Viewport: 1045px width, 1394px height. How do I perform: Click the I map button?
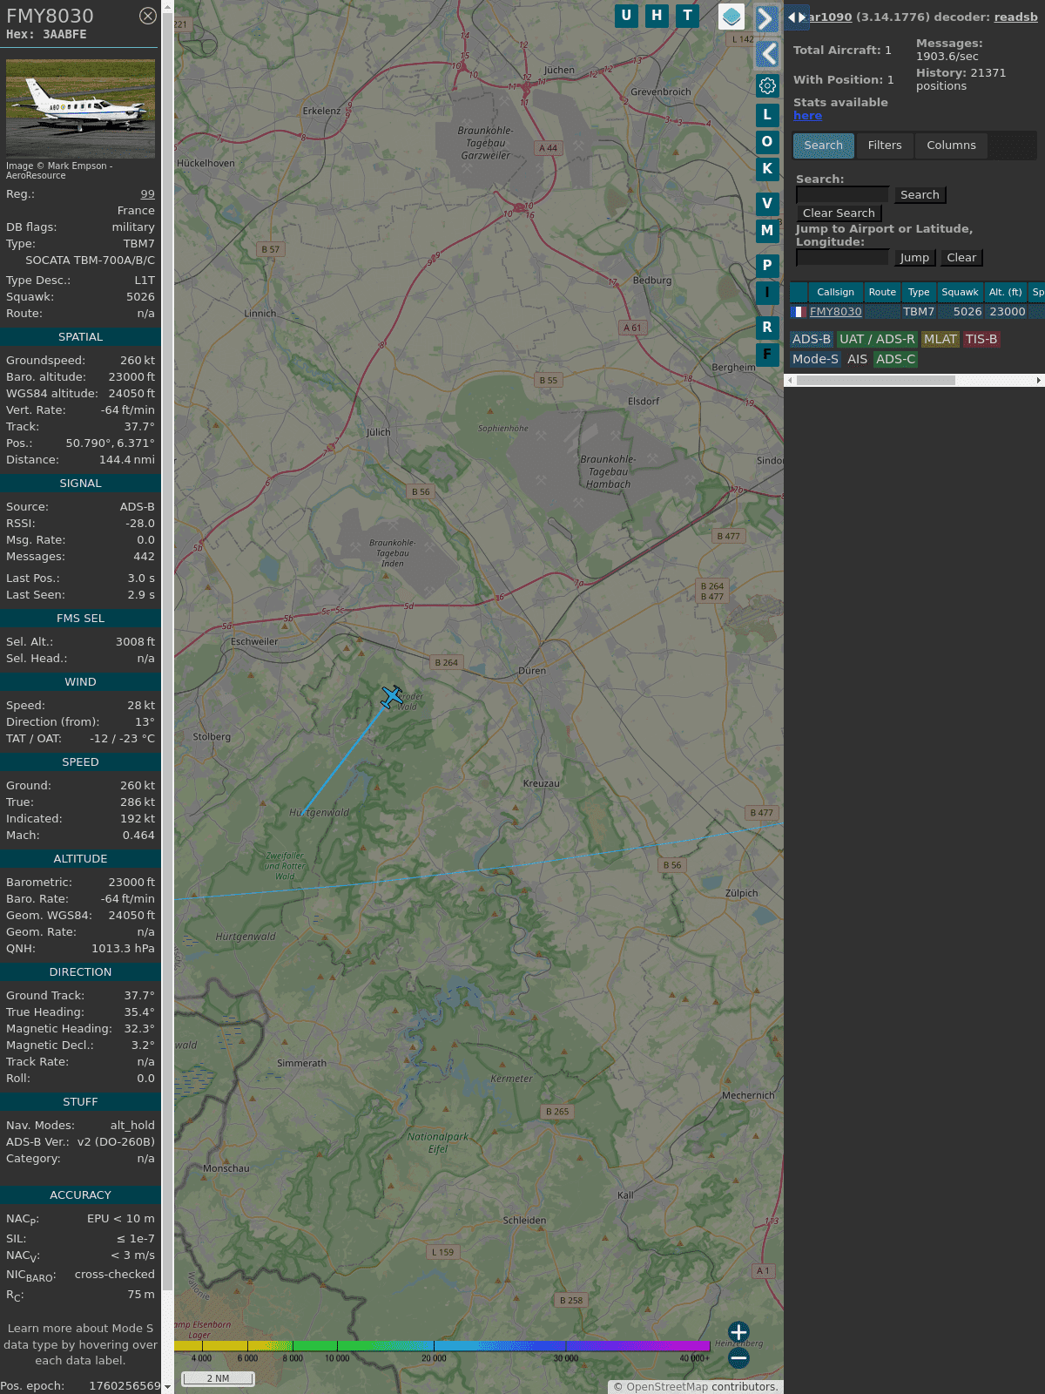pyautogui.click(x=767, y=293)
